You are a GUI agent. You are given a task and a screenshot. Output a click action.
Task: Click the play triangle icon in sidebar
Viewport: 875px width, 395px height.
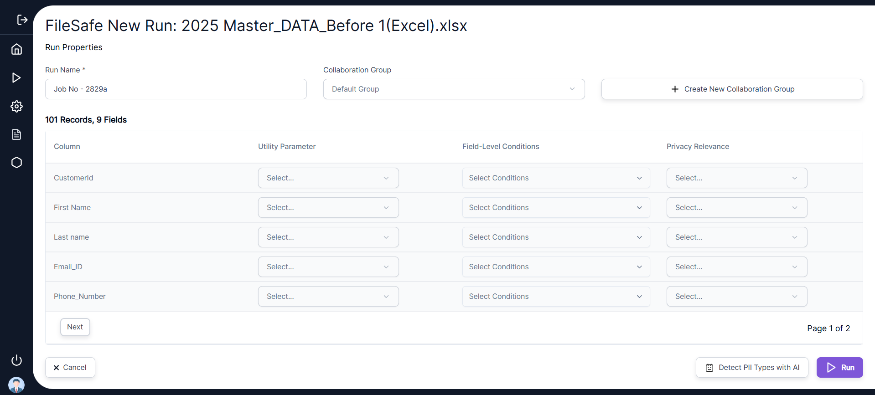pyautogui.click(x=16, y=78)
